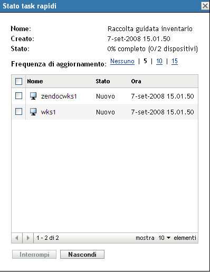
Task: Select the current refresh rate 5
Action: tap(145, 61)
